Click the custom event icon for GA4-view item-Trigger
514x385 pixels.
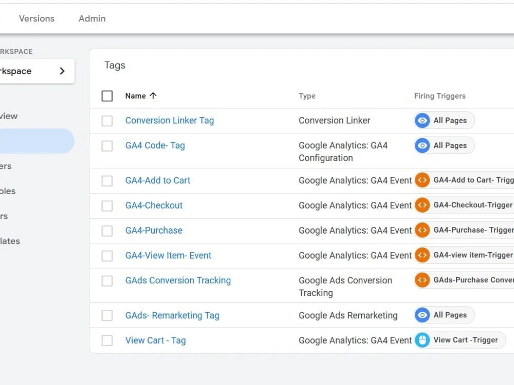(x=422, y=255)
